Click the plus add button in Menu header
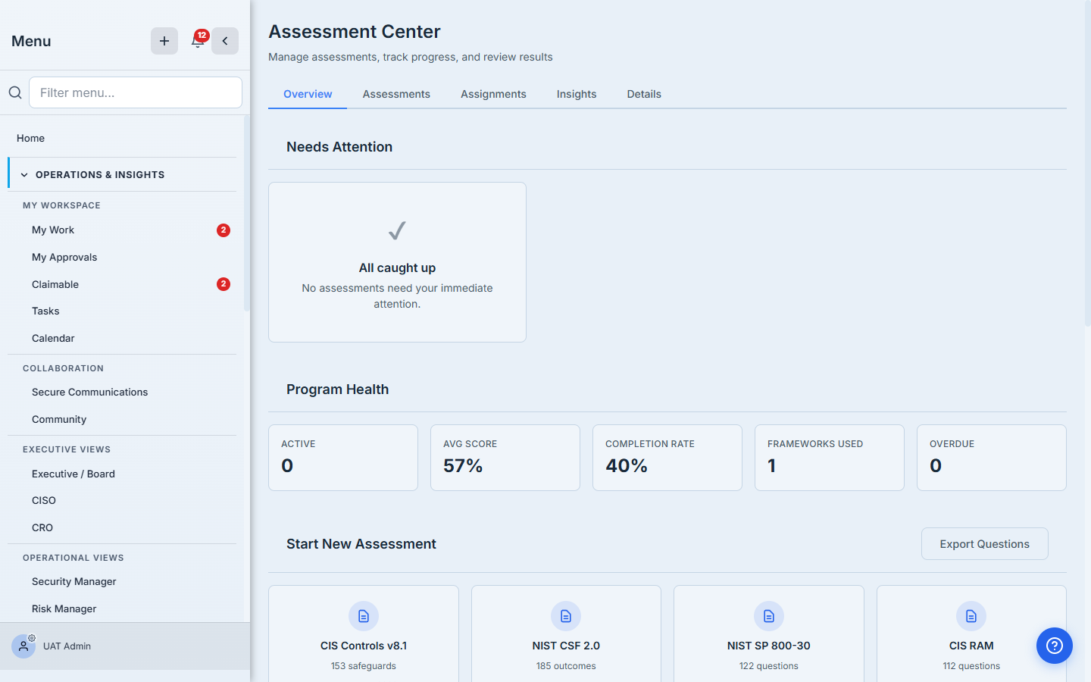This screenshot has height=682, width=1091. pos(164,41)
